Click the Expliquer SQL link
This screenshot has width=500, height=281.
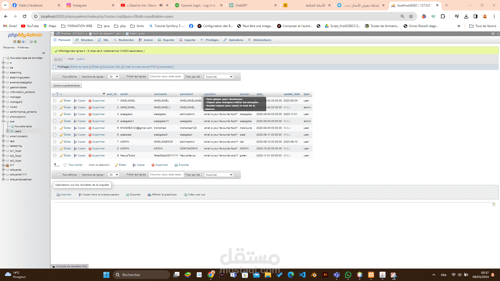pos(112,67)
